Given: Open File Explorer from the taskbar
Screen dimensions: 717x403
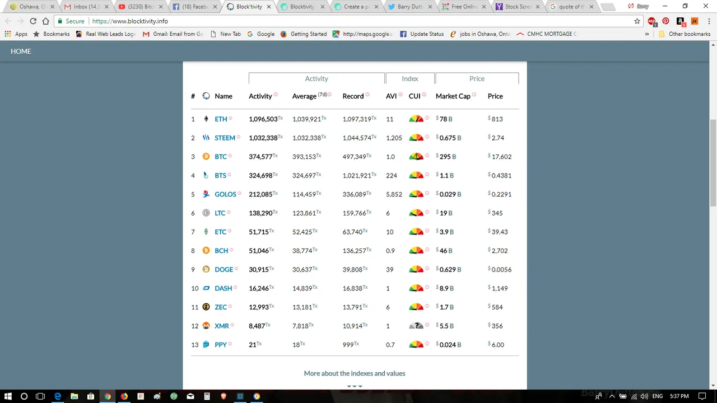Looking at the screenshot, I should pyautogui.click(x=74, y=396).
